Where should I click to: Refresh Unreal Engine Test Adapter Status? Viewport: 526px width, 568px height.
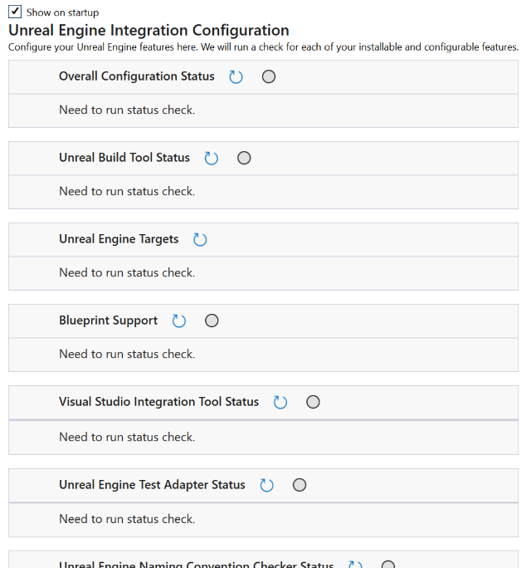coord(267,485)
